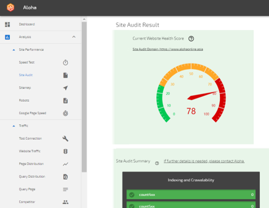
Task: Collapse the Site Performance group arrow
Action: tap(14, 50)
